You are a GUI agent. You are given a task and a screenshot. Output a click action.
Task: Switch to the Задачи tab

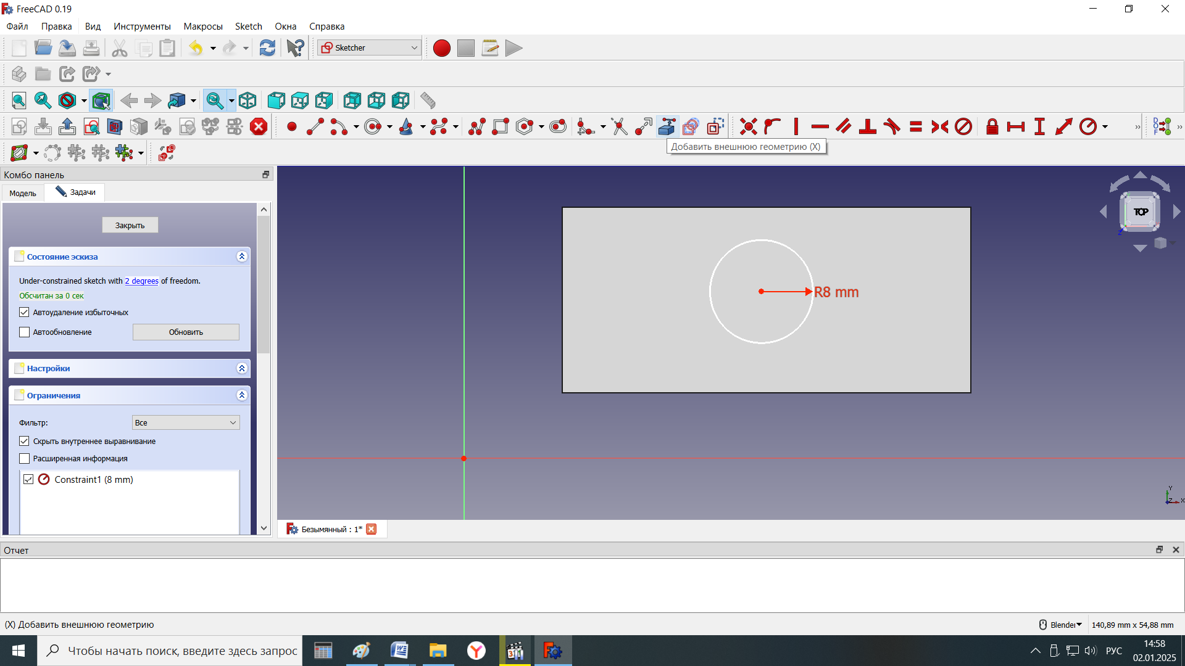click(x=75, y=192)
